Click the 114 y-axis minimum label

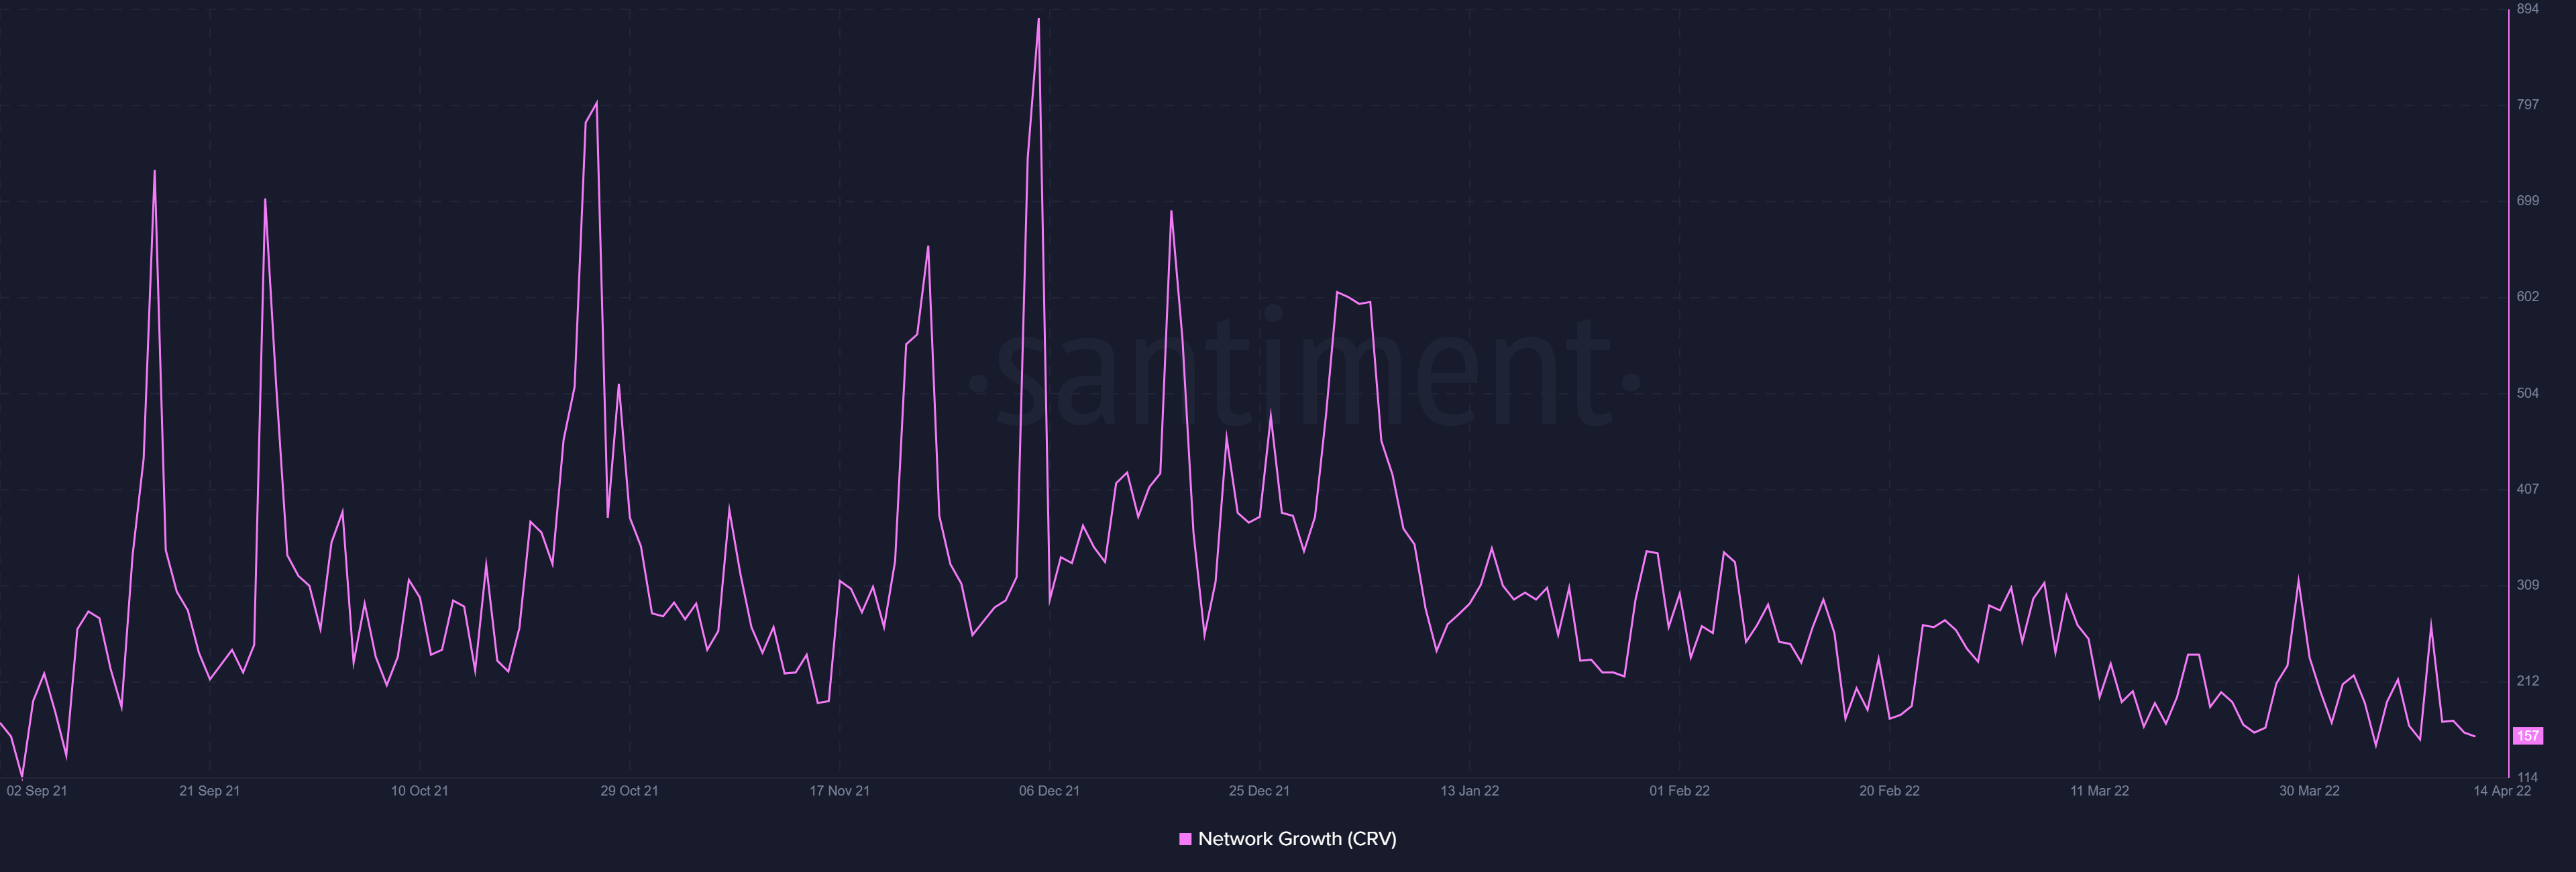coord(2527,777)
